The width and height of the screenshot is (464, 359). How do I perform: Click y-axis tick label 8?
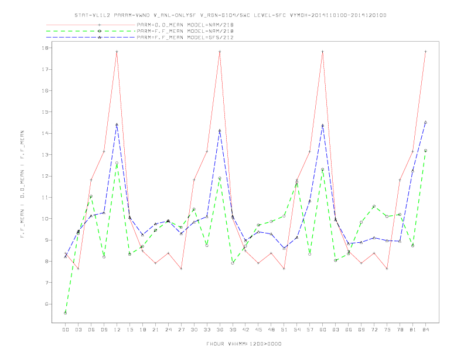(x=46, y=261)
